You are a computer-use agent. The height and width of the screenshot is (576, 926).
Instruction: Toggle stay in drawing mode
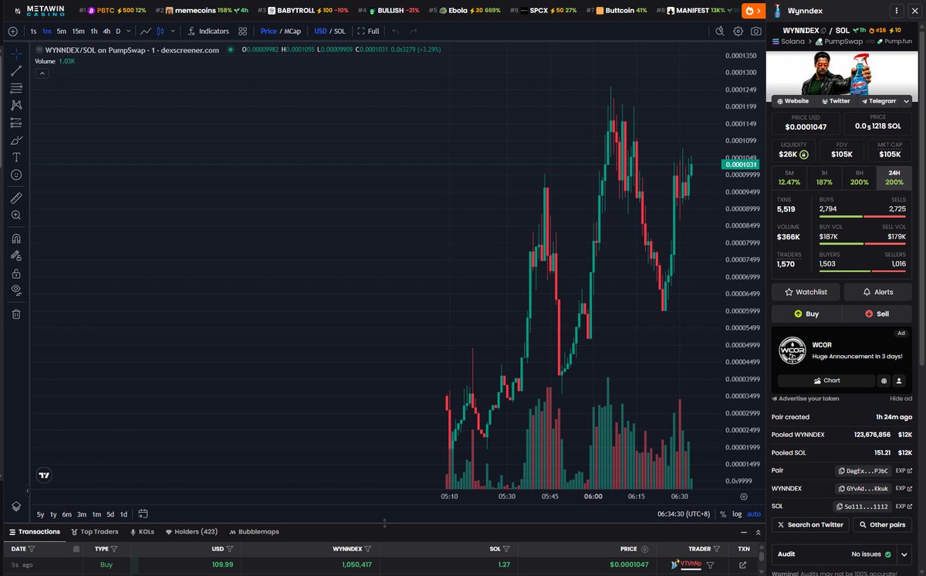(x=16, y=255)
